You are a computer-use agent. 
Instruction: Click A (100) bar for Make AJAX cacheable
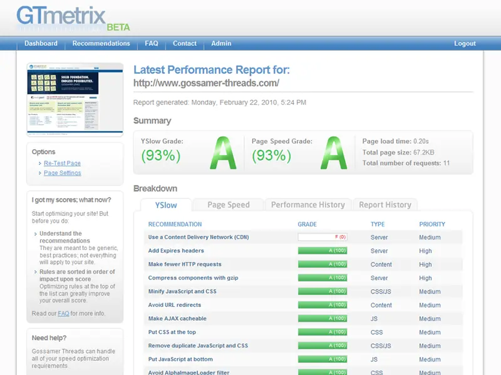coord(323,318)
